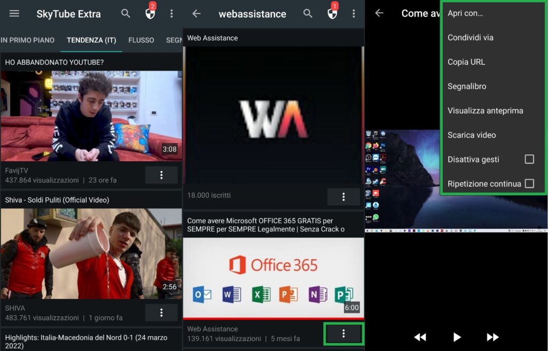Tap the Web Assistance WA channel banner
This screenshot has height=351, width=549.
click(x=273, y=115)
